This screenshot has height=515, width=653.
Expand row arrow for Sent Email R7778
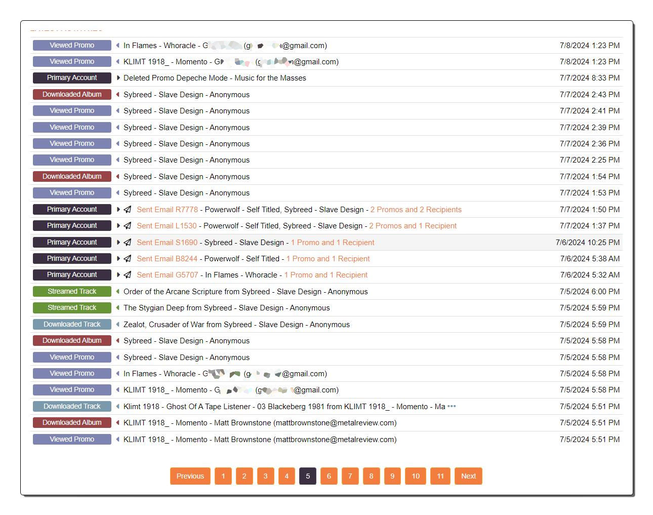pos(118,210)
